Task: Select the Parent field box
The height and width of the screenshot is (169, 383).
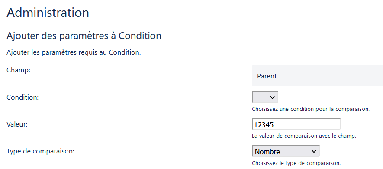Action: click(317, 75)
